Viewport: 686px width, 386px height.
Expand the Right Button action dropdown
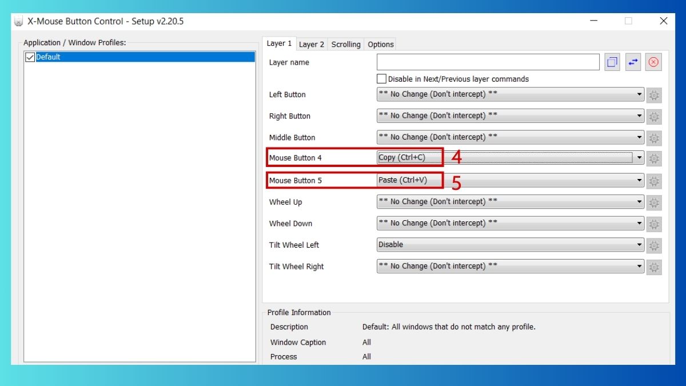pyautogui.click(x=510, y=116)
